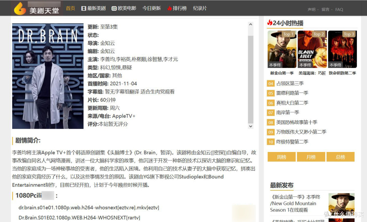This screenshot has width=367, height=222.
Task: Switch to the 总榜 overall ranking
Action: pyautogui.click(x=340, y=157)
